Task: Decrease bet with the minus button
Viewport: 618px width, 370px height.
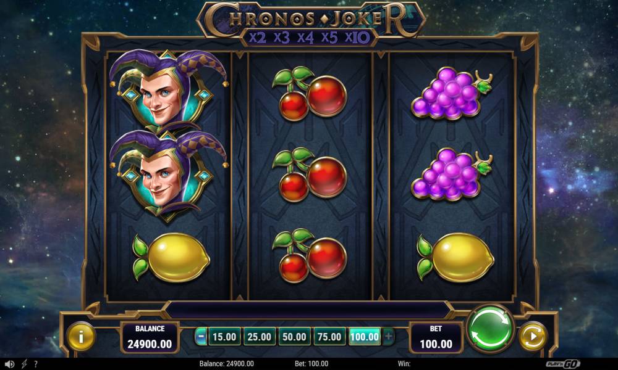Action: point(201,337)
